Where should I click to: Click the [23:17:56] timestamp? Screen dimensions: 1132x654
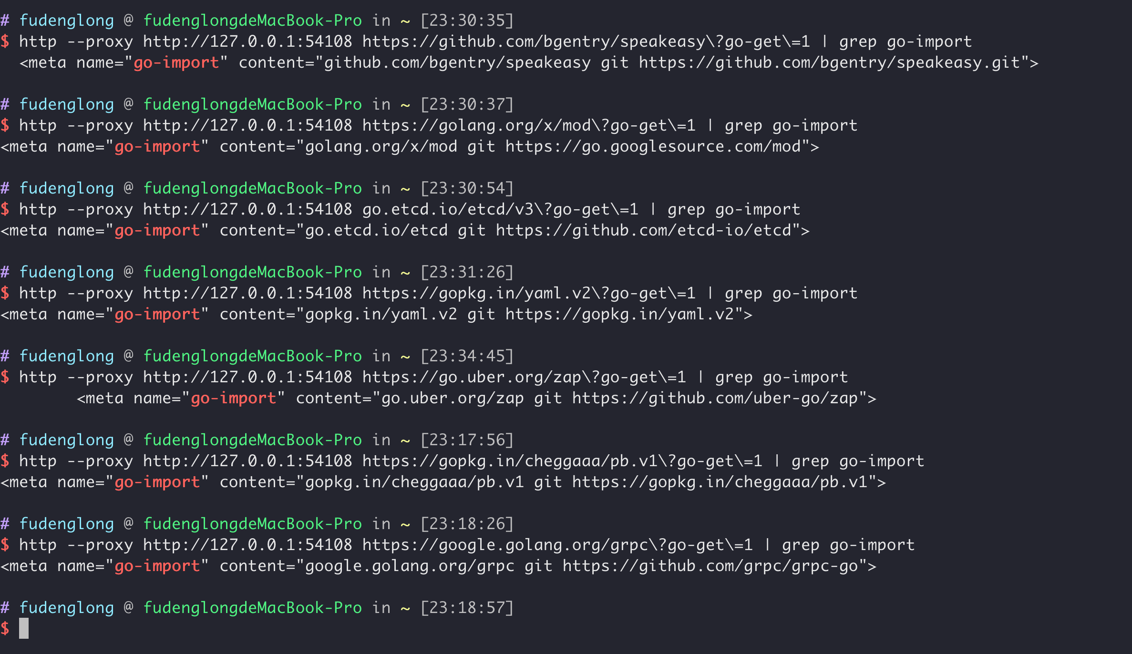pyautogui.click(x=467, y=440)
